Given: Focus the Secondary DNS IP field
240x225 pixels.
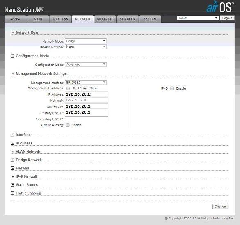Looking at the screenshot, I should pyautogui.click(x=86, y=119).
